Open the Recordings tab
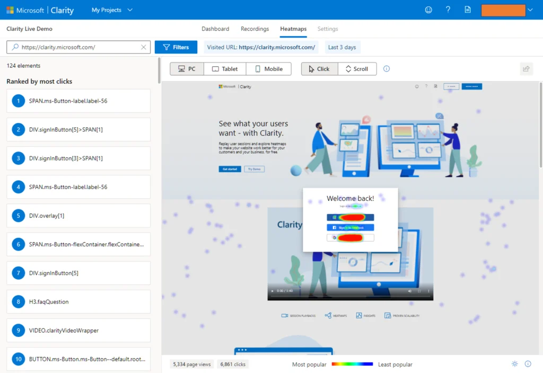Image resolution: width=543 pixels, height=373 pixels. (x=255, y=29)
